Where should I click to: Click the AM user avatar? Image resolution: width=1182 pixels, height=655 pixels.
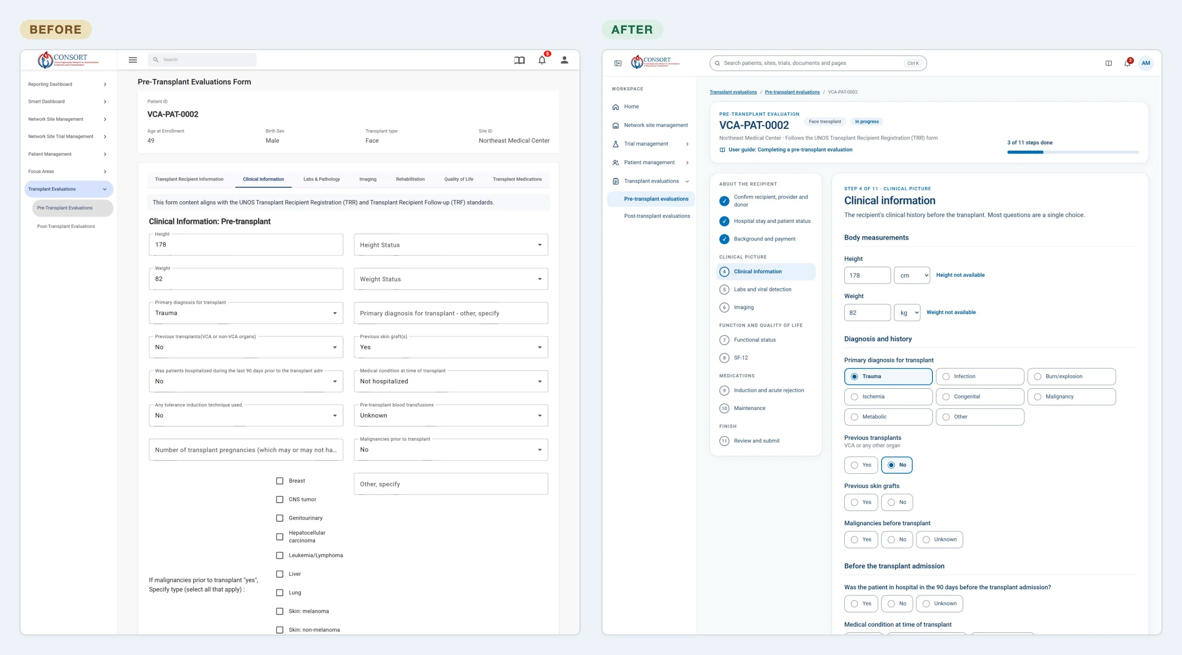[x=1146, y=63]
